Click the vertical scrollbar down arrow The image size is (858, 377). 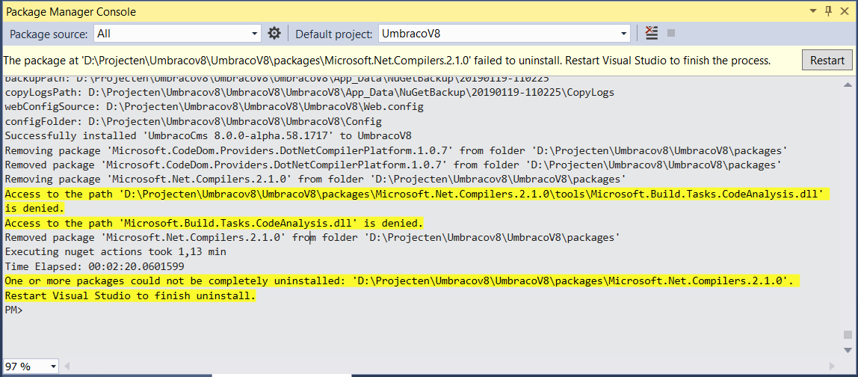point(847,350)
